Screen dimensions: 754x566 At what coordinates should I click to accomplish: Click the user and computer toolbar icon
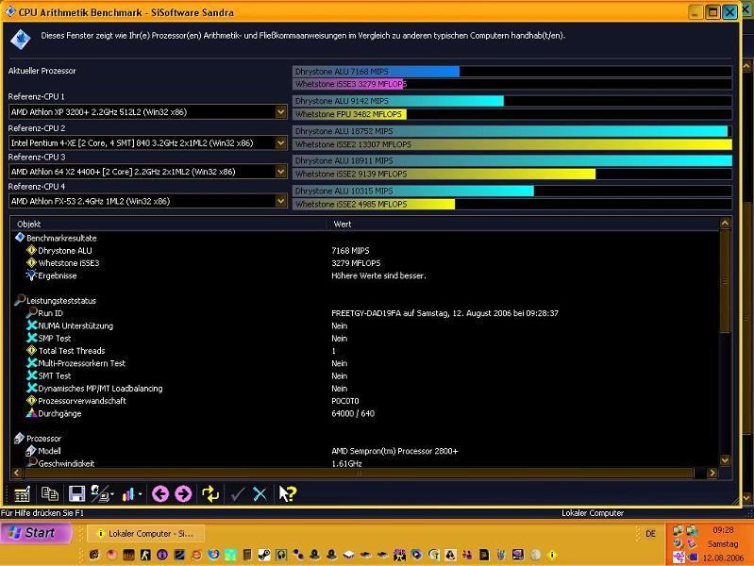(x=99, y=494)
